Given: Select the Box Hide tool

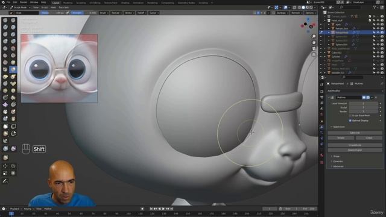Looking at the screenshot, I should point(13,127).
